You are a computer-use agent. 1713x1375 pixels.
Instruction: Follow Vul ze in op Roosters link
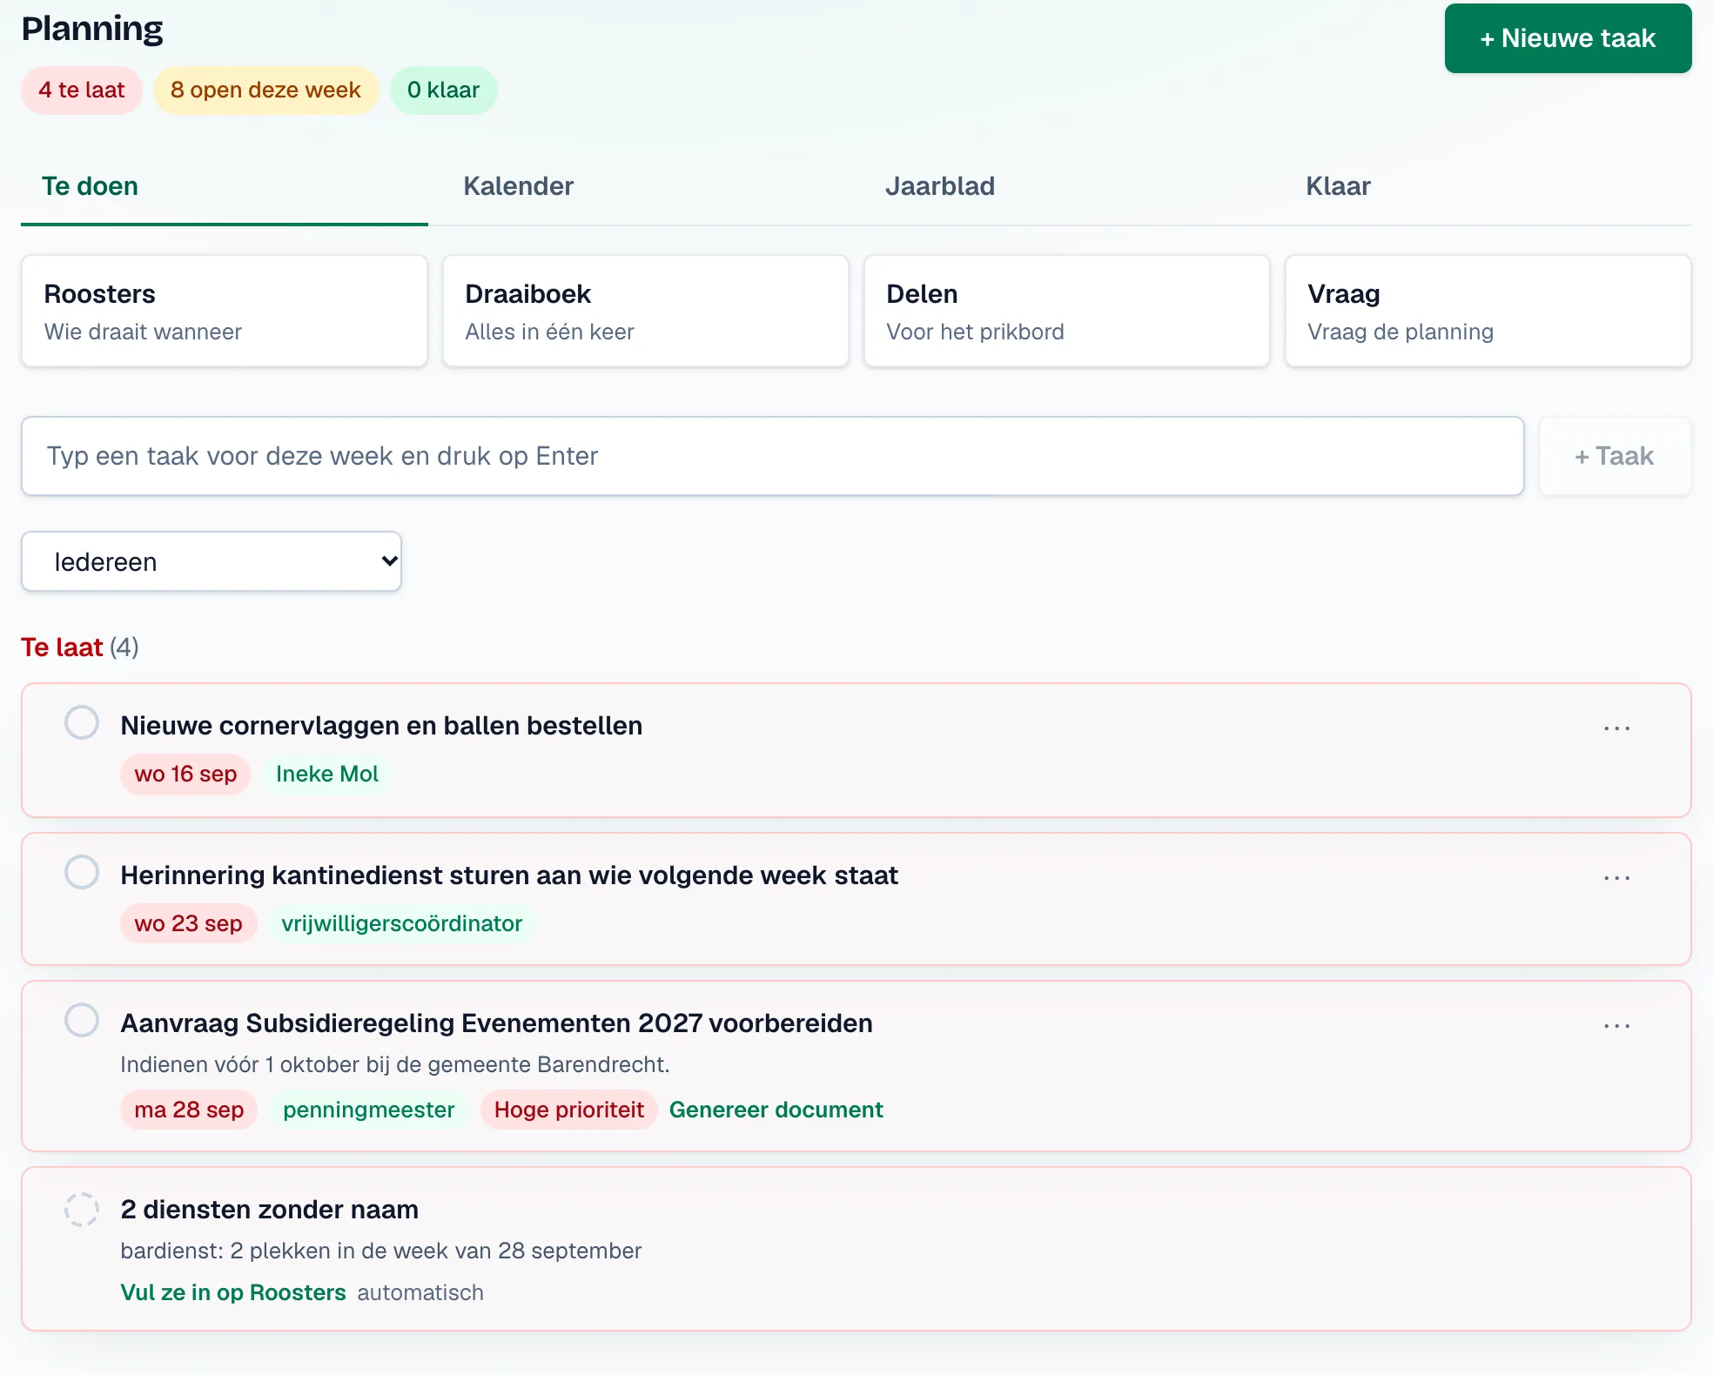click(x=233, y=1292)
